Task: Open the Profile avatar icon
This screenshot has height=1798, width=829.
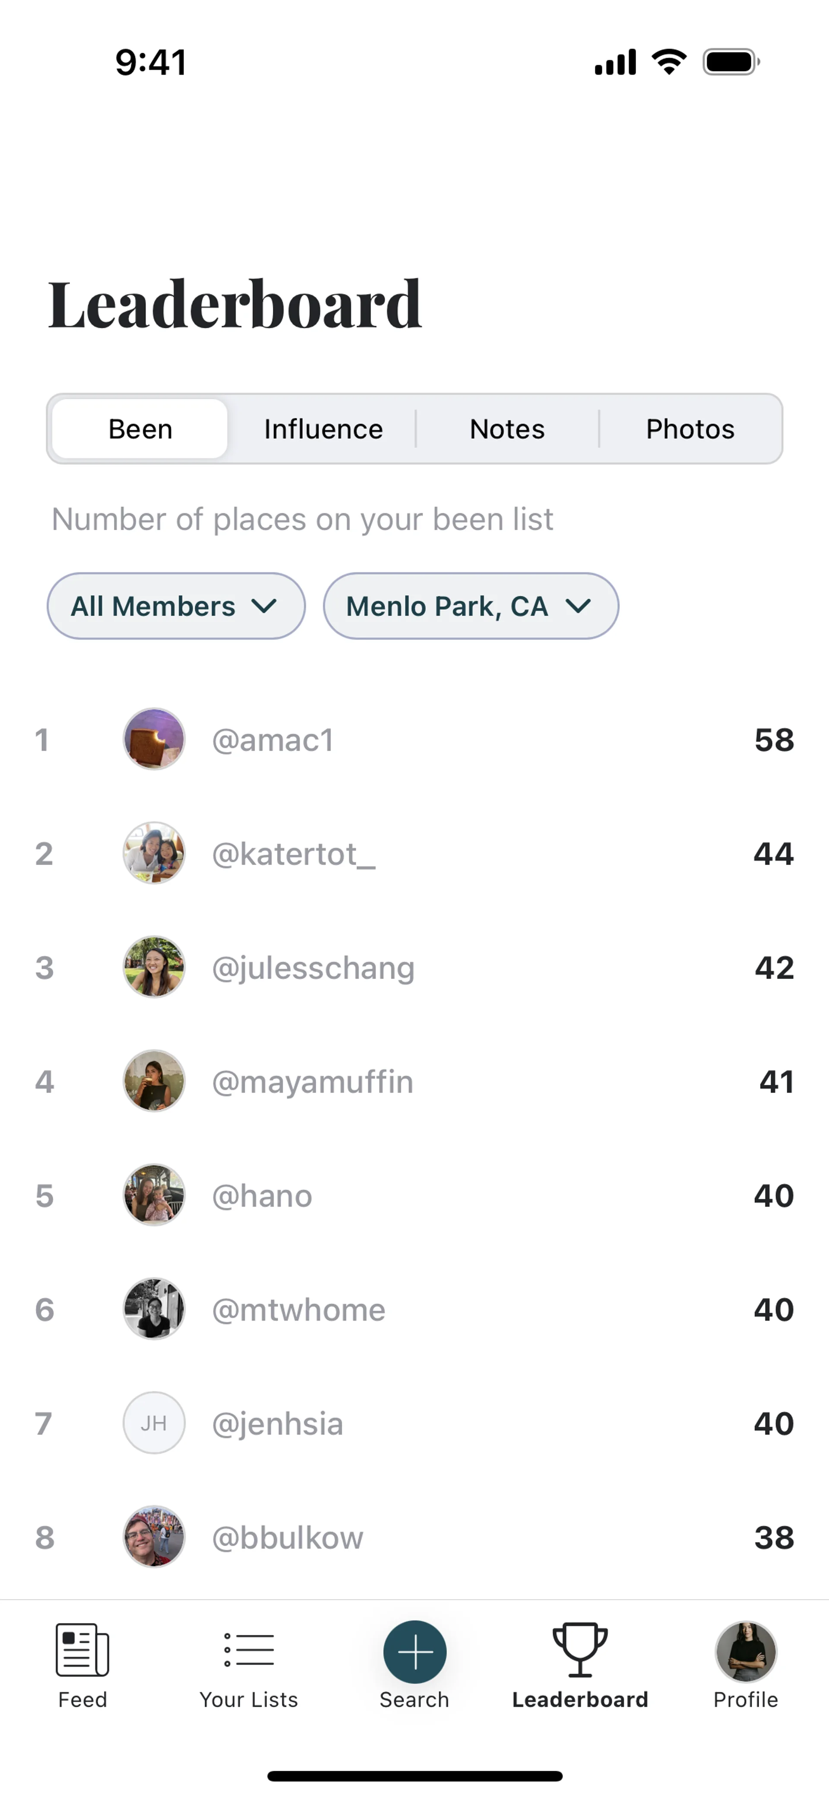Action: (x=745, y=1652)
